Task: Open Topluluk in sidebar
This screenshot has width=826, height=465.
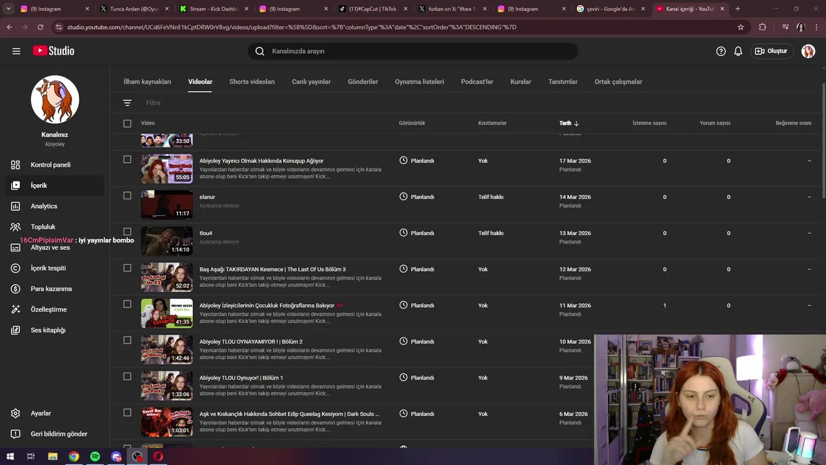Action: (x=43, y=227)
